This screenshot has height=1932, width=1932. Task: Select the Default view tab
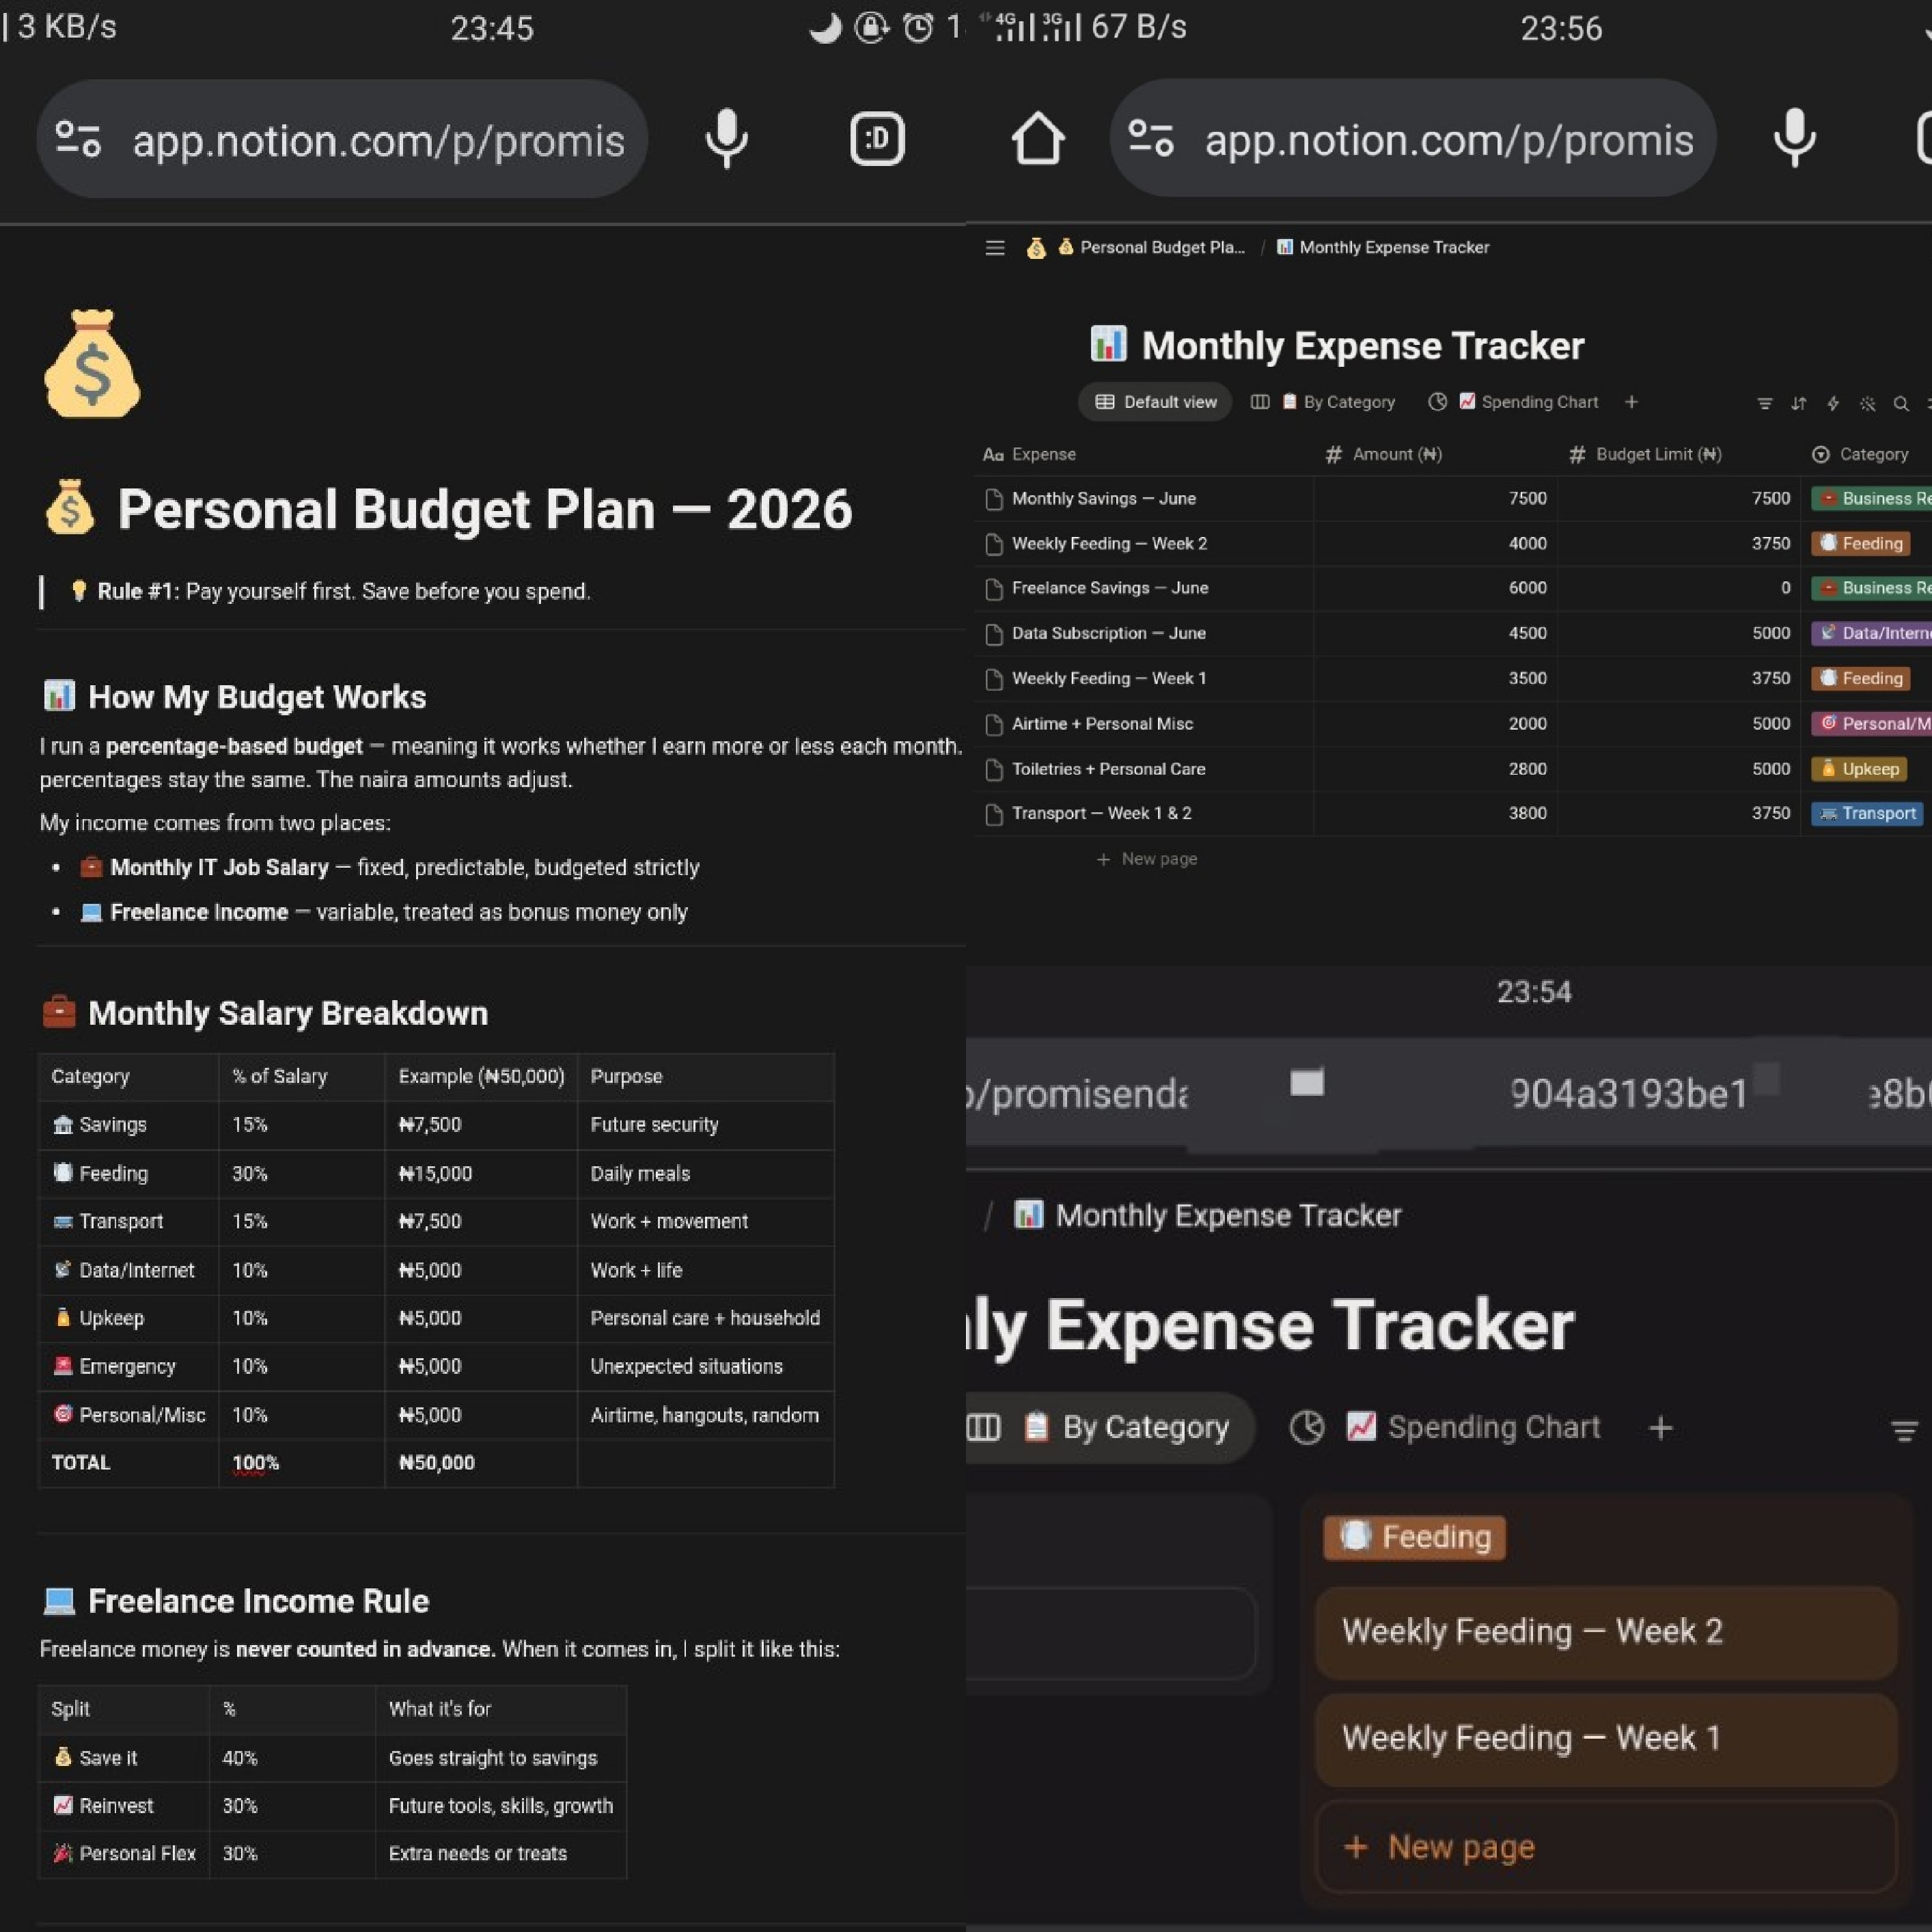click(1155, 402)
